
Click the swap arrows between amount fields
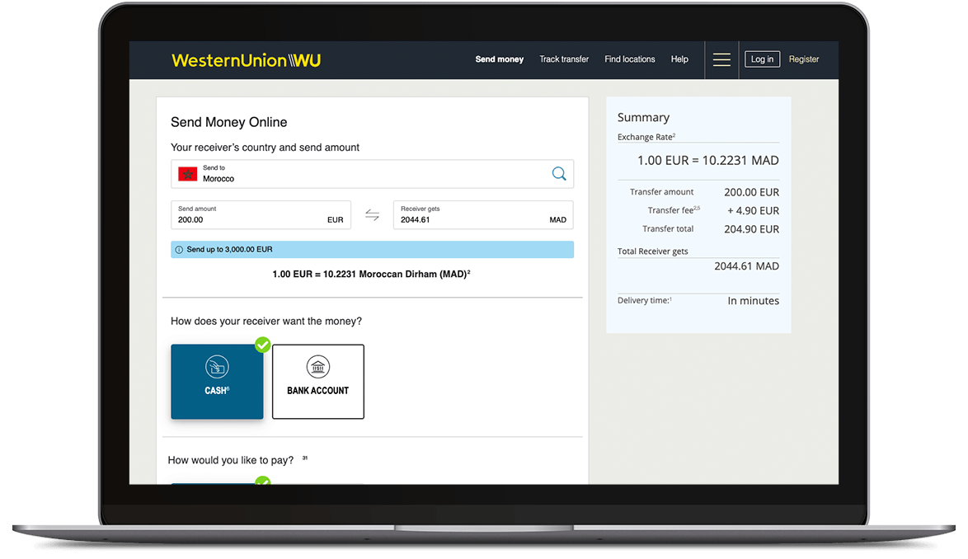(372, 215)
